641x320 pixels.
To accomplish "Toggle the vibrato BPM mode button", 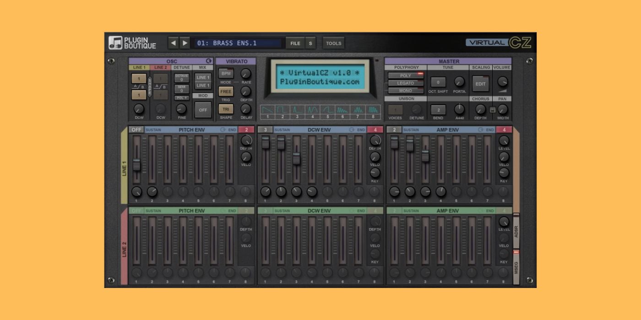I will [x=225, y=73].
